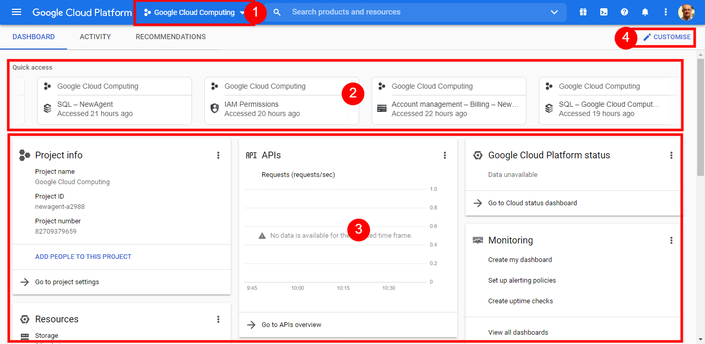Screen dimensions: 705x344
Task: Open the SQL – NewAgent quick access card
Action: pyautogui.click(x=115, y=101)
